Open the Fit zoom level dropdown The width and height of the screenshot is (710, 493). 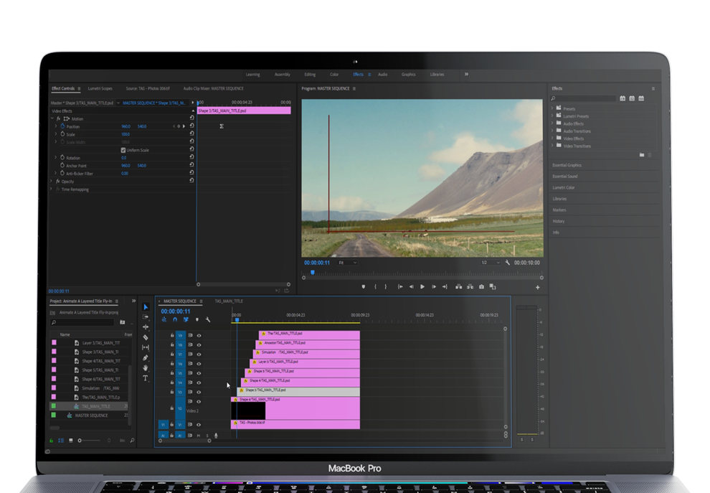[x=348, y=263]
